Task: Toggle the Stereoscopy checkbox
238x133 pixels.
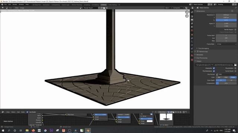Action: coord(197,52)
